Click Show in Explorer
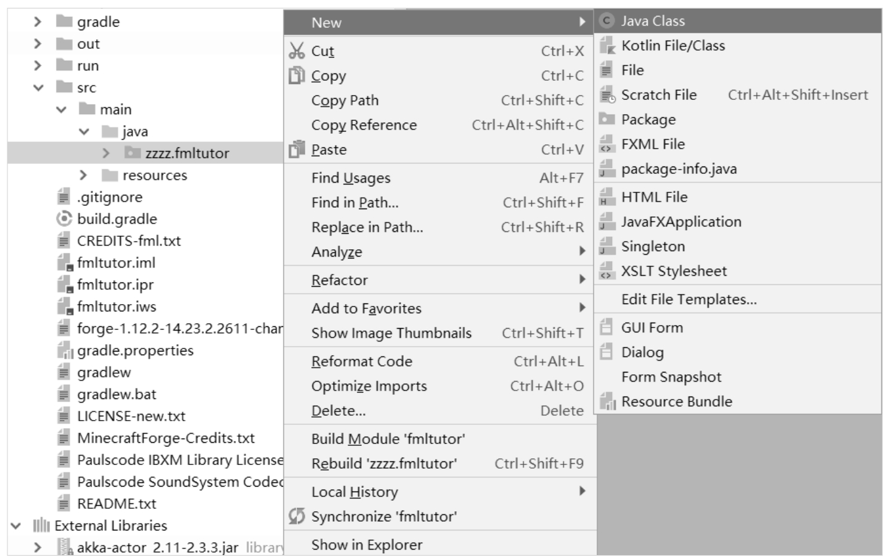Screen dimensions: 890x560 pyautogui.click(x=367, y=545)
